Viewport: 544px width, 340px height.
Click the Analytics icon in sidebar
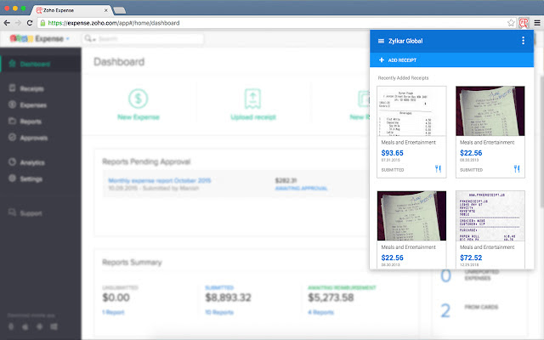[x=12, y=162]
